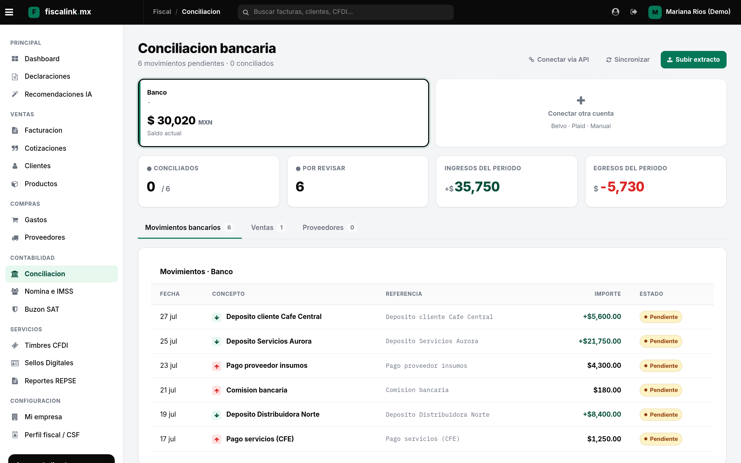Click the Por revisar stat card
The height and width of the screenshot is (463, 741).
(358, 181)
